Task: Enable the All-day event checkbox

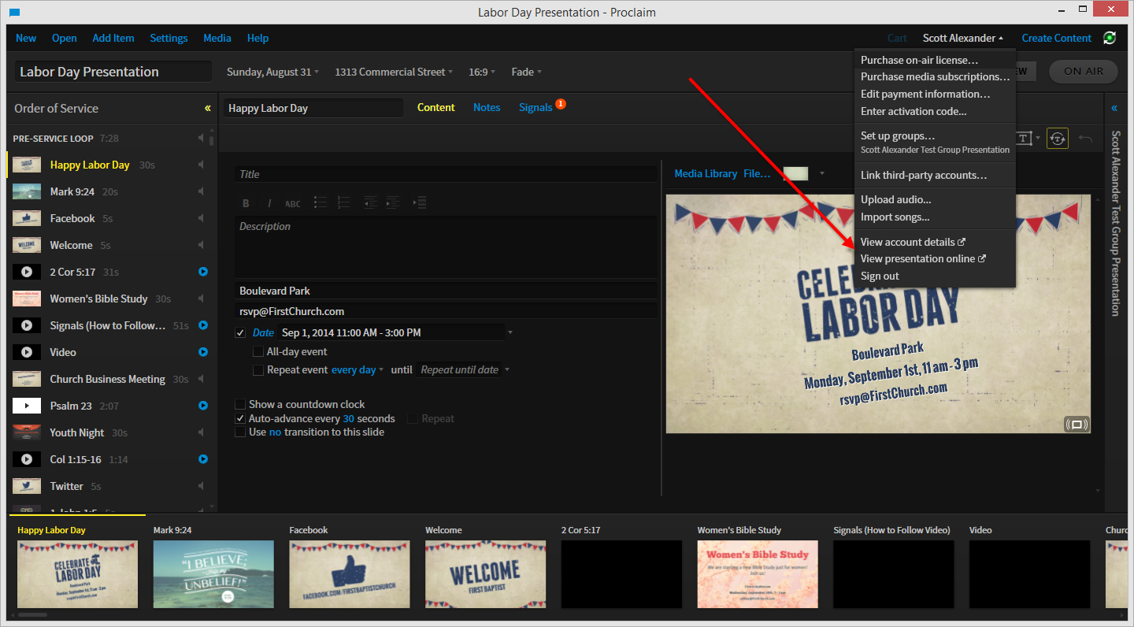Action: click(258, 352)
